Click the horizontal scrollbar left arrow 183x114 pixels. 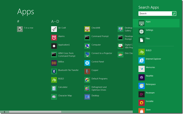pyautogui.click(x=4, y=112)
